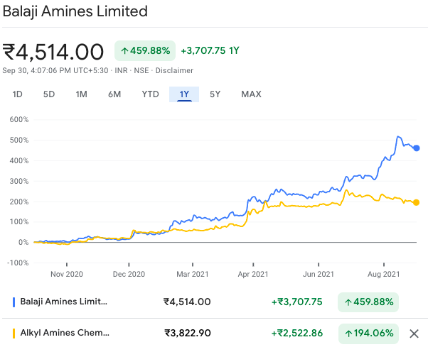Click the Aug 2021 axis label

tap(383, 274)
